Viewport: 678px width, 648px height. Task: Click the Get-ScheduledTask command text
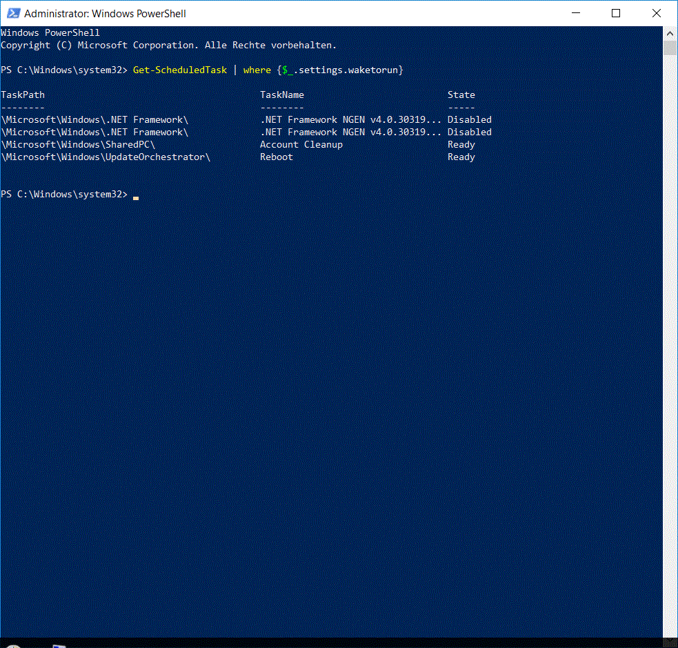coord(180,70)
